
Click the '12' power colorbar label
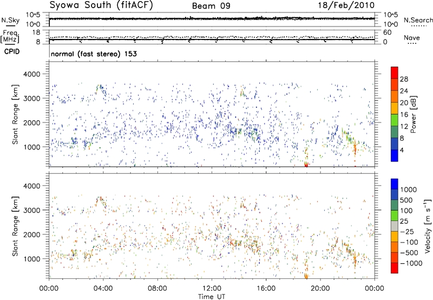[x=404, y=127]
